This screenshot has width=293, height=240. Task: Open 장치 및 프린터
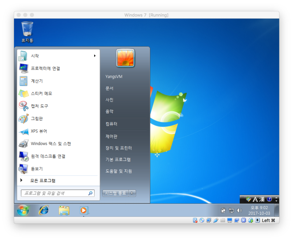click(x=119, y=148)
